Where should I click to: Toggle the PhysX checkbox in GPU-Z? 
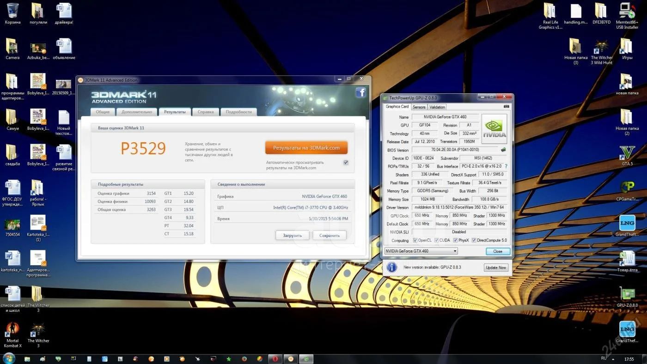tap(455, 240)
